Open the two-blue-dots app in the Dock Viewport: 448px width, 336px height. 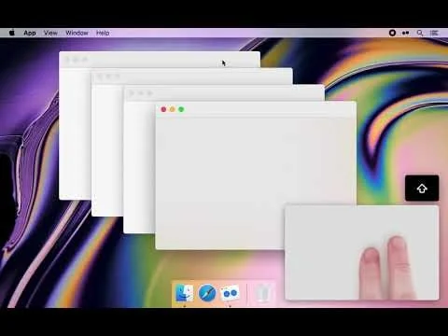230,293
